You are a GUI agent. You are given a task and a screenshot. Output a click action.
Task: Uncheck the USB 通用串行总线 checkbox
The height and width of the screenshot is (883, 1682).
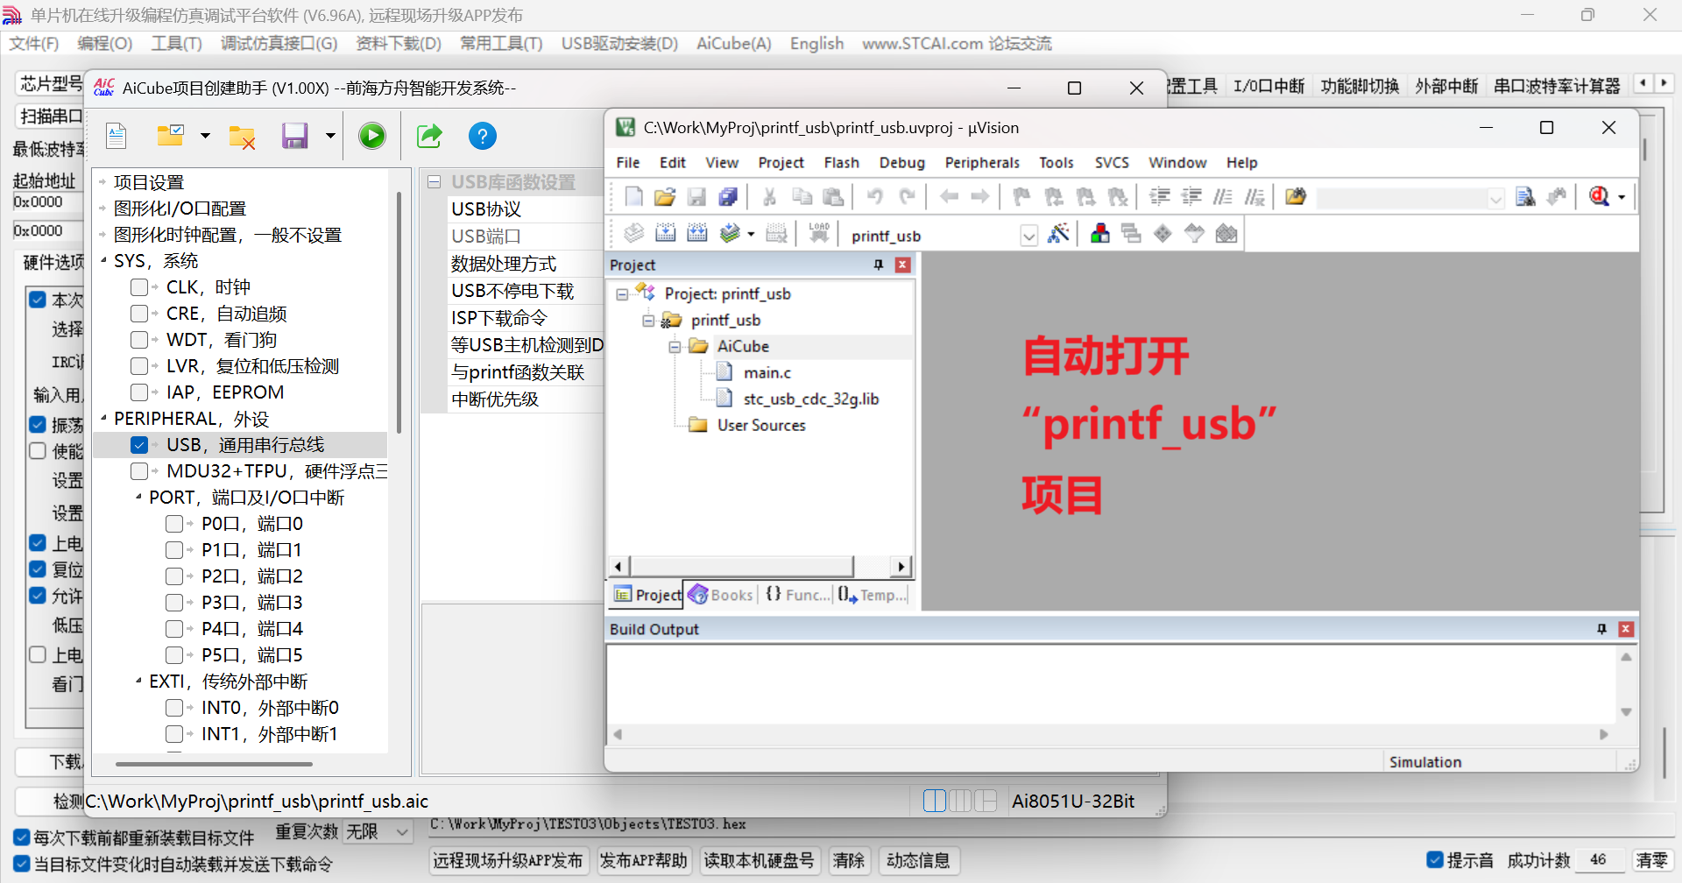(138, 445)
